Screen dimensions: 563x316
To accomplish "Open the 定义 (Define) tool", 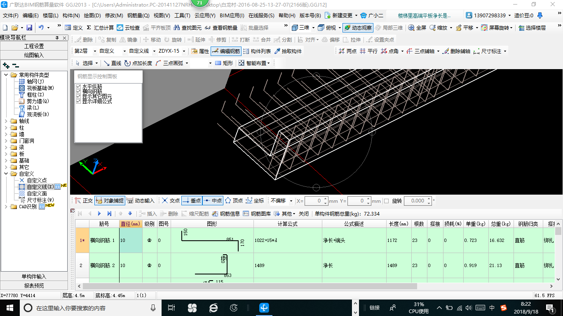I will point(74,28).
